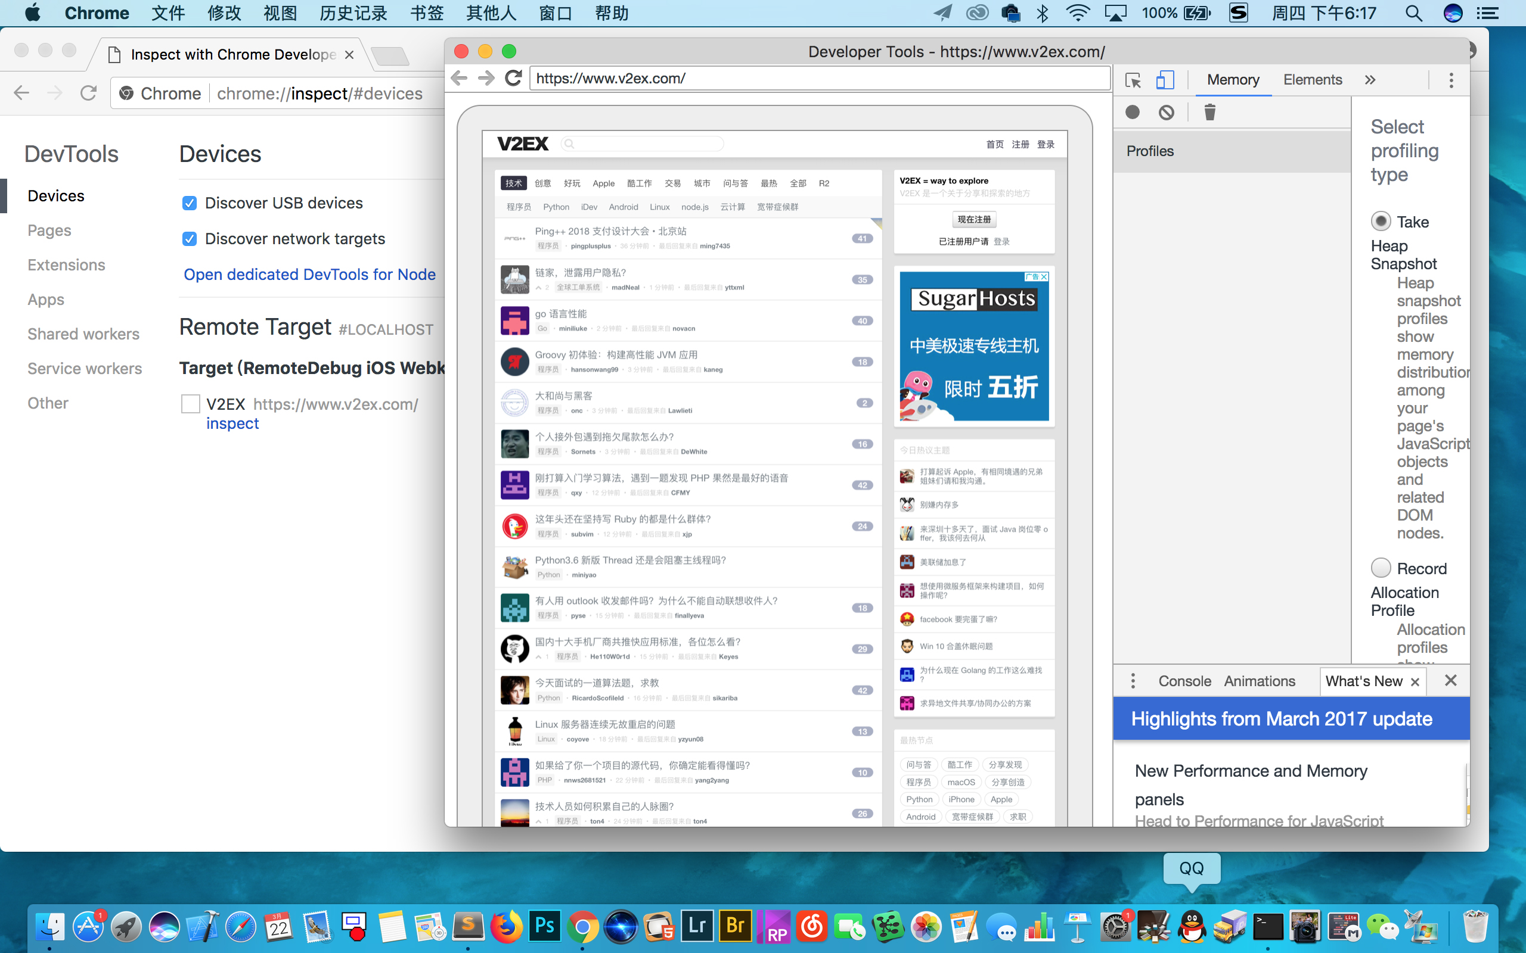Reload the chrome://inspect page
This screenshot has width=1526, height=953.
(88, 94)
